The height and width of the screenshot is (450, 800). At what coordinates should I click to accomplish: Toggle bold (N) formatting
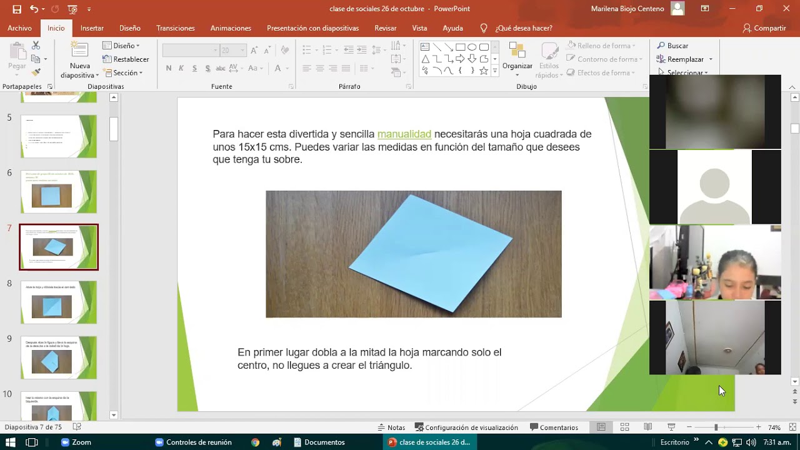coord(168,68)
